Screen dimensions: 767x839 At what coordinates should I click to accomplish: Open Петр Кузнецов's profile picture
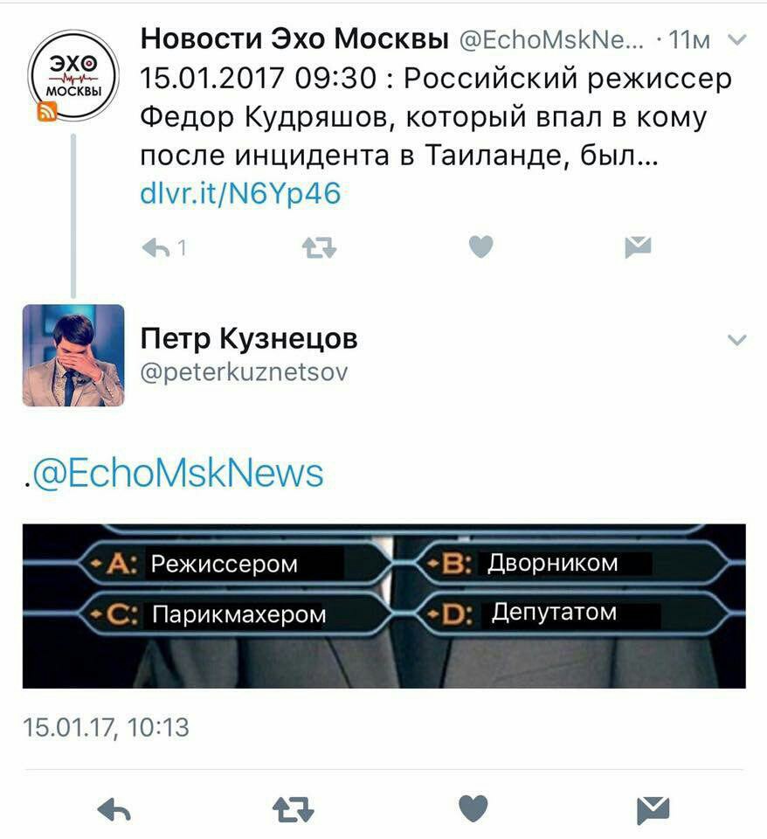click(73, 356)
